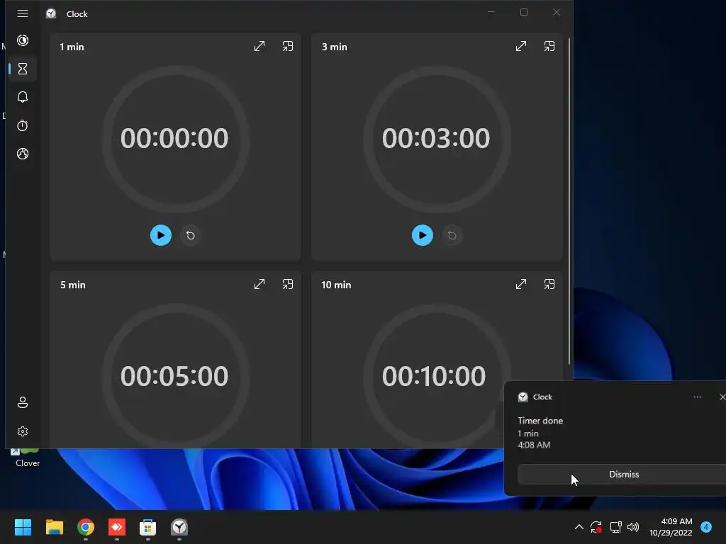Open Focus sessions in sidebar
Image resolution: width=726 pixels, height=544 pixels.
pyautogui.click(x=22, y=40)
